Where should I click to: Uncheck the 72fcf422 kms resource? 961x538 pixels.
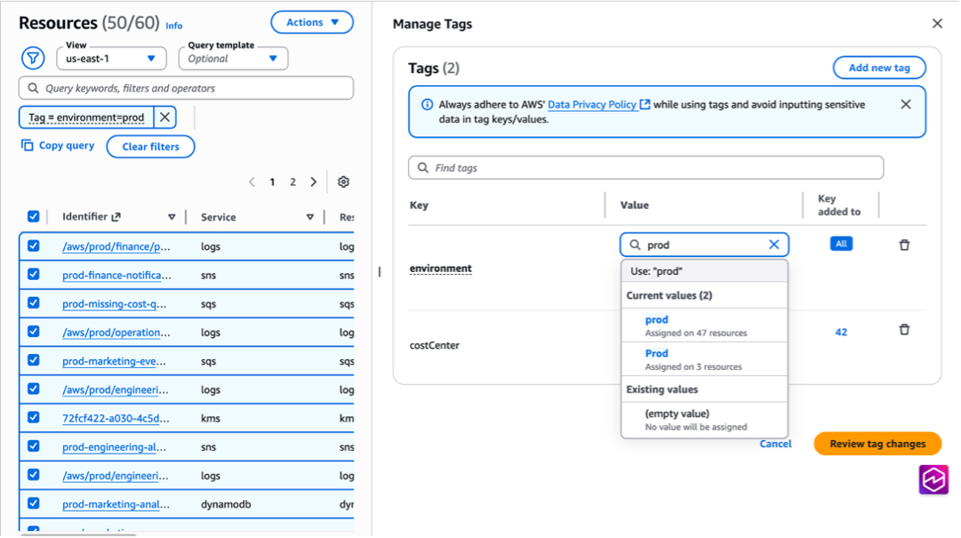click(33, 418)
